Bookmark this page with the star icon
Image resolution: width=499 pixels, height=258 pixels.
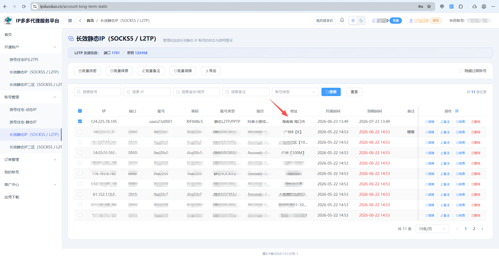429,7
